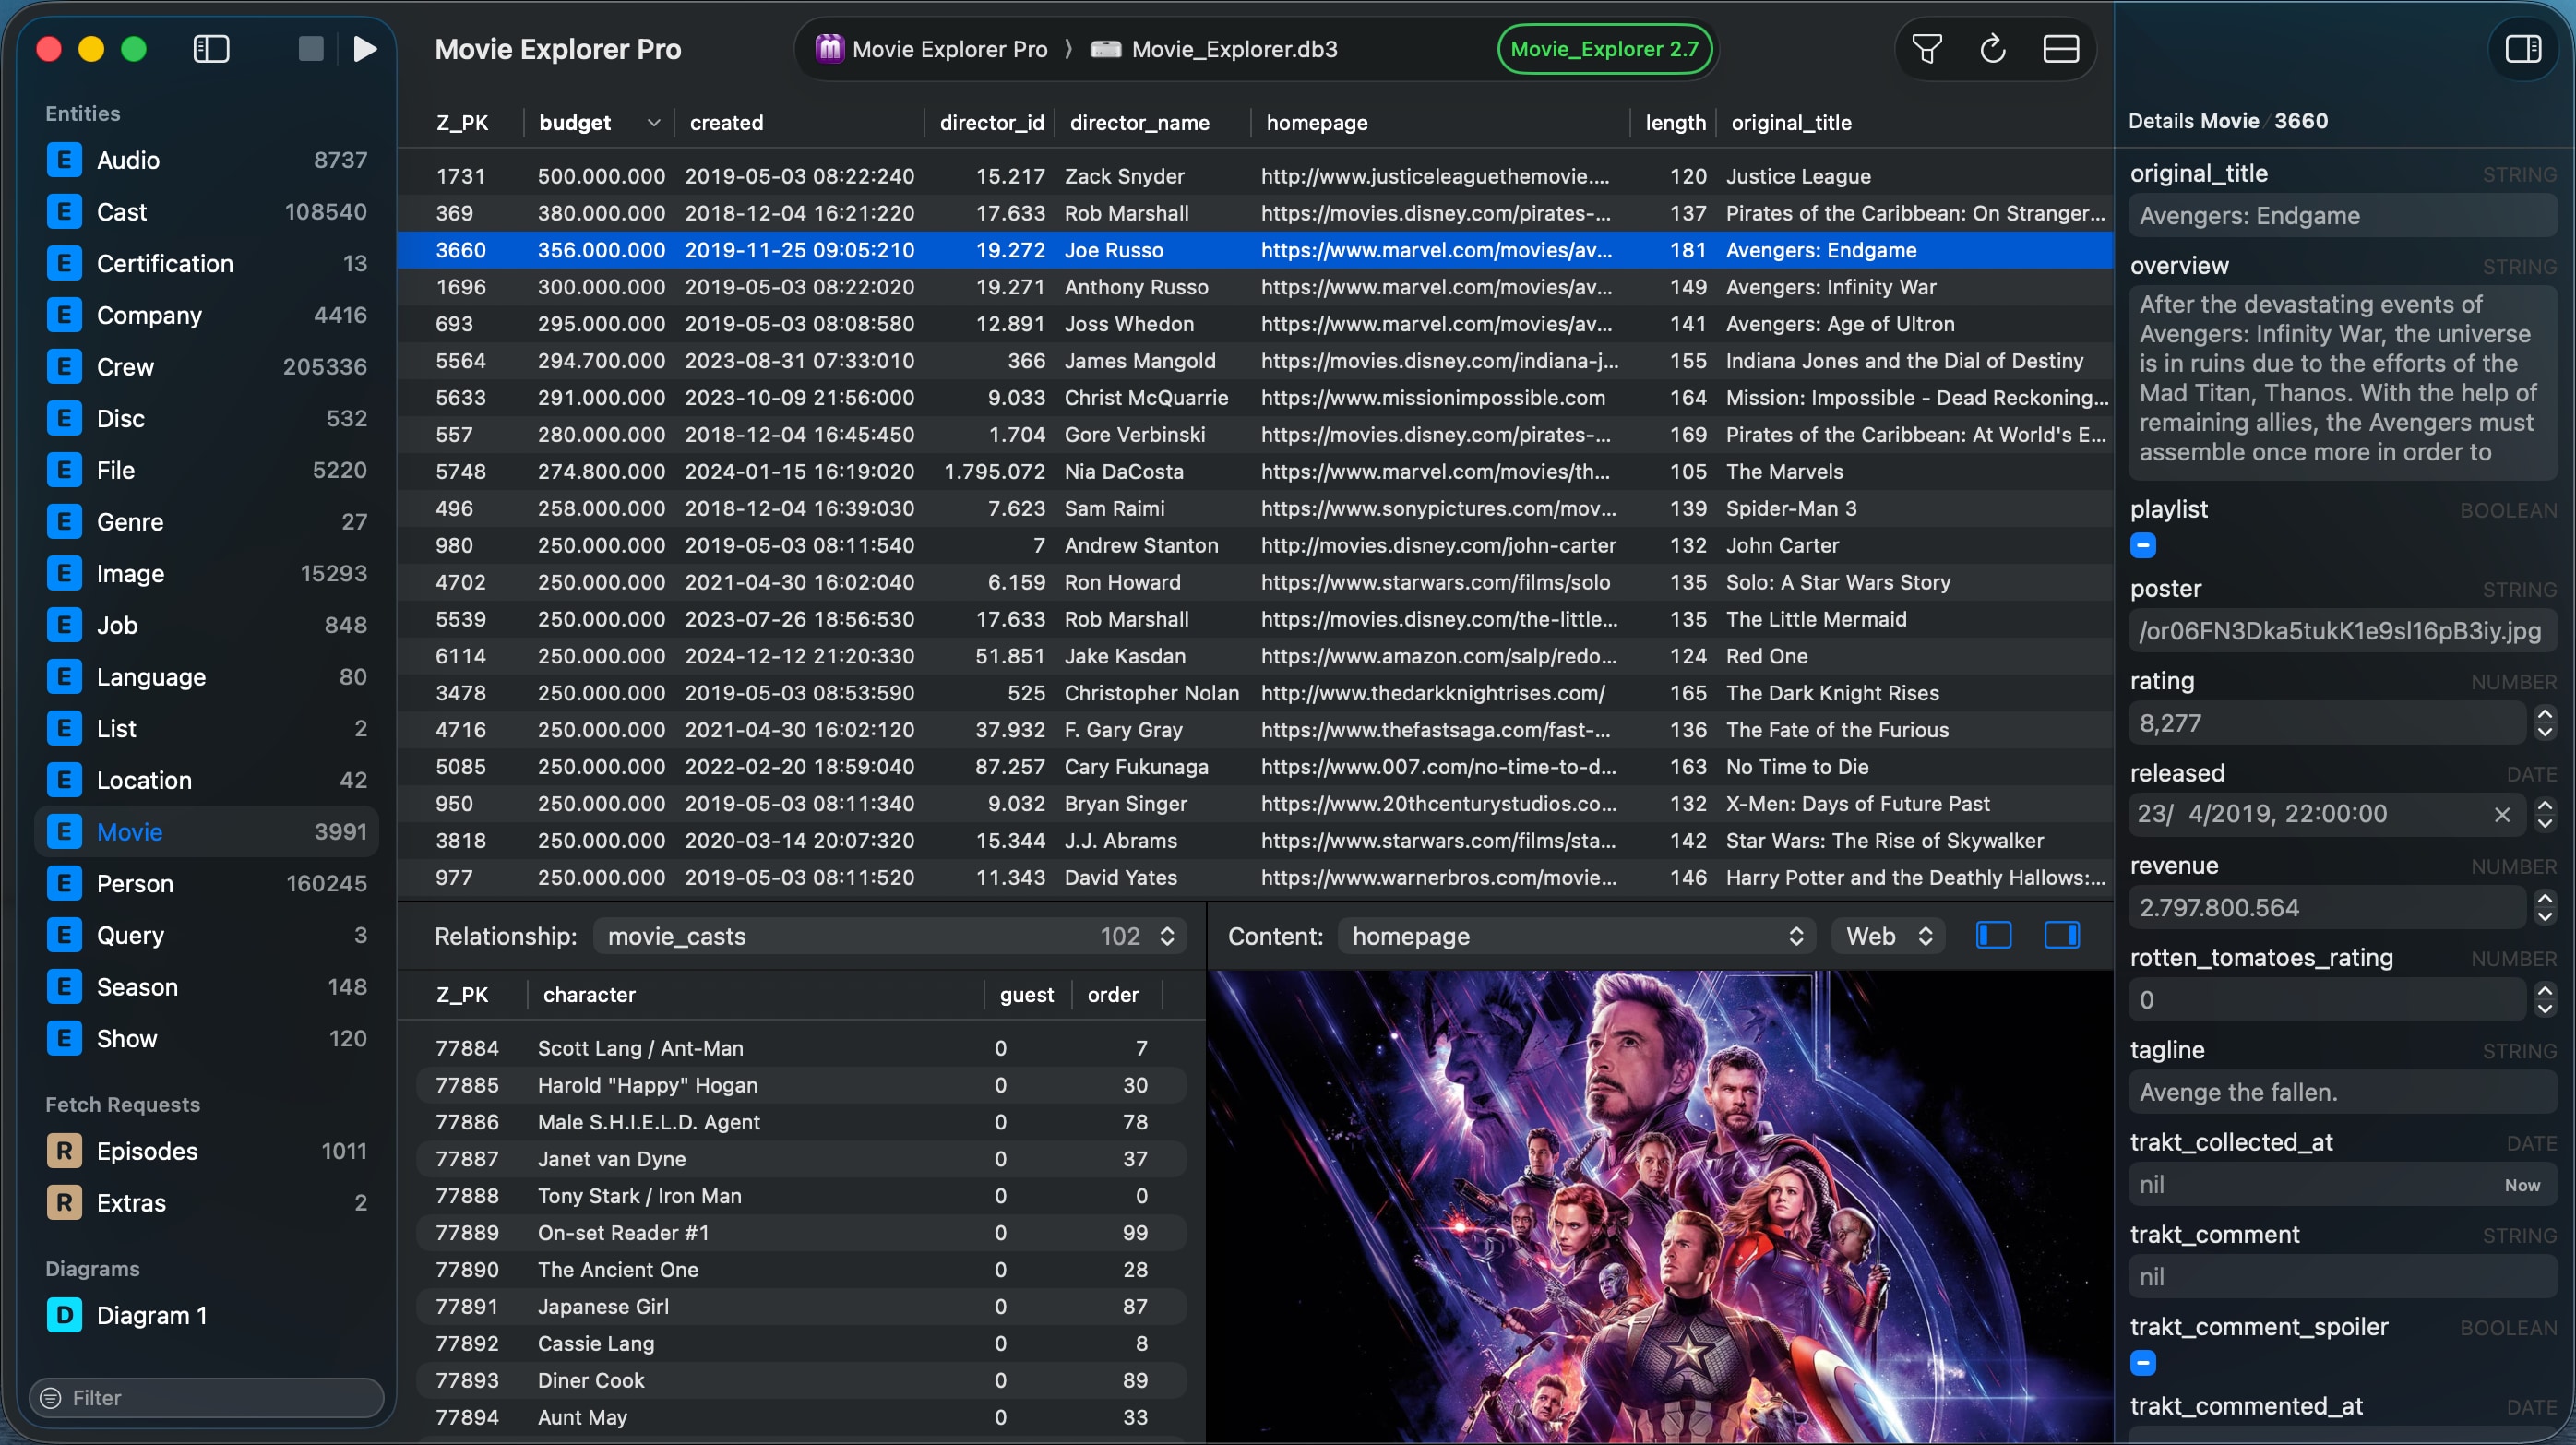Toggle the bottom panel layout icon
Viewport: 2576px width, 1445px height.
[2060, 49]
